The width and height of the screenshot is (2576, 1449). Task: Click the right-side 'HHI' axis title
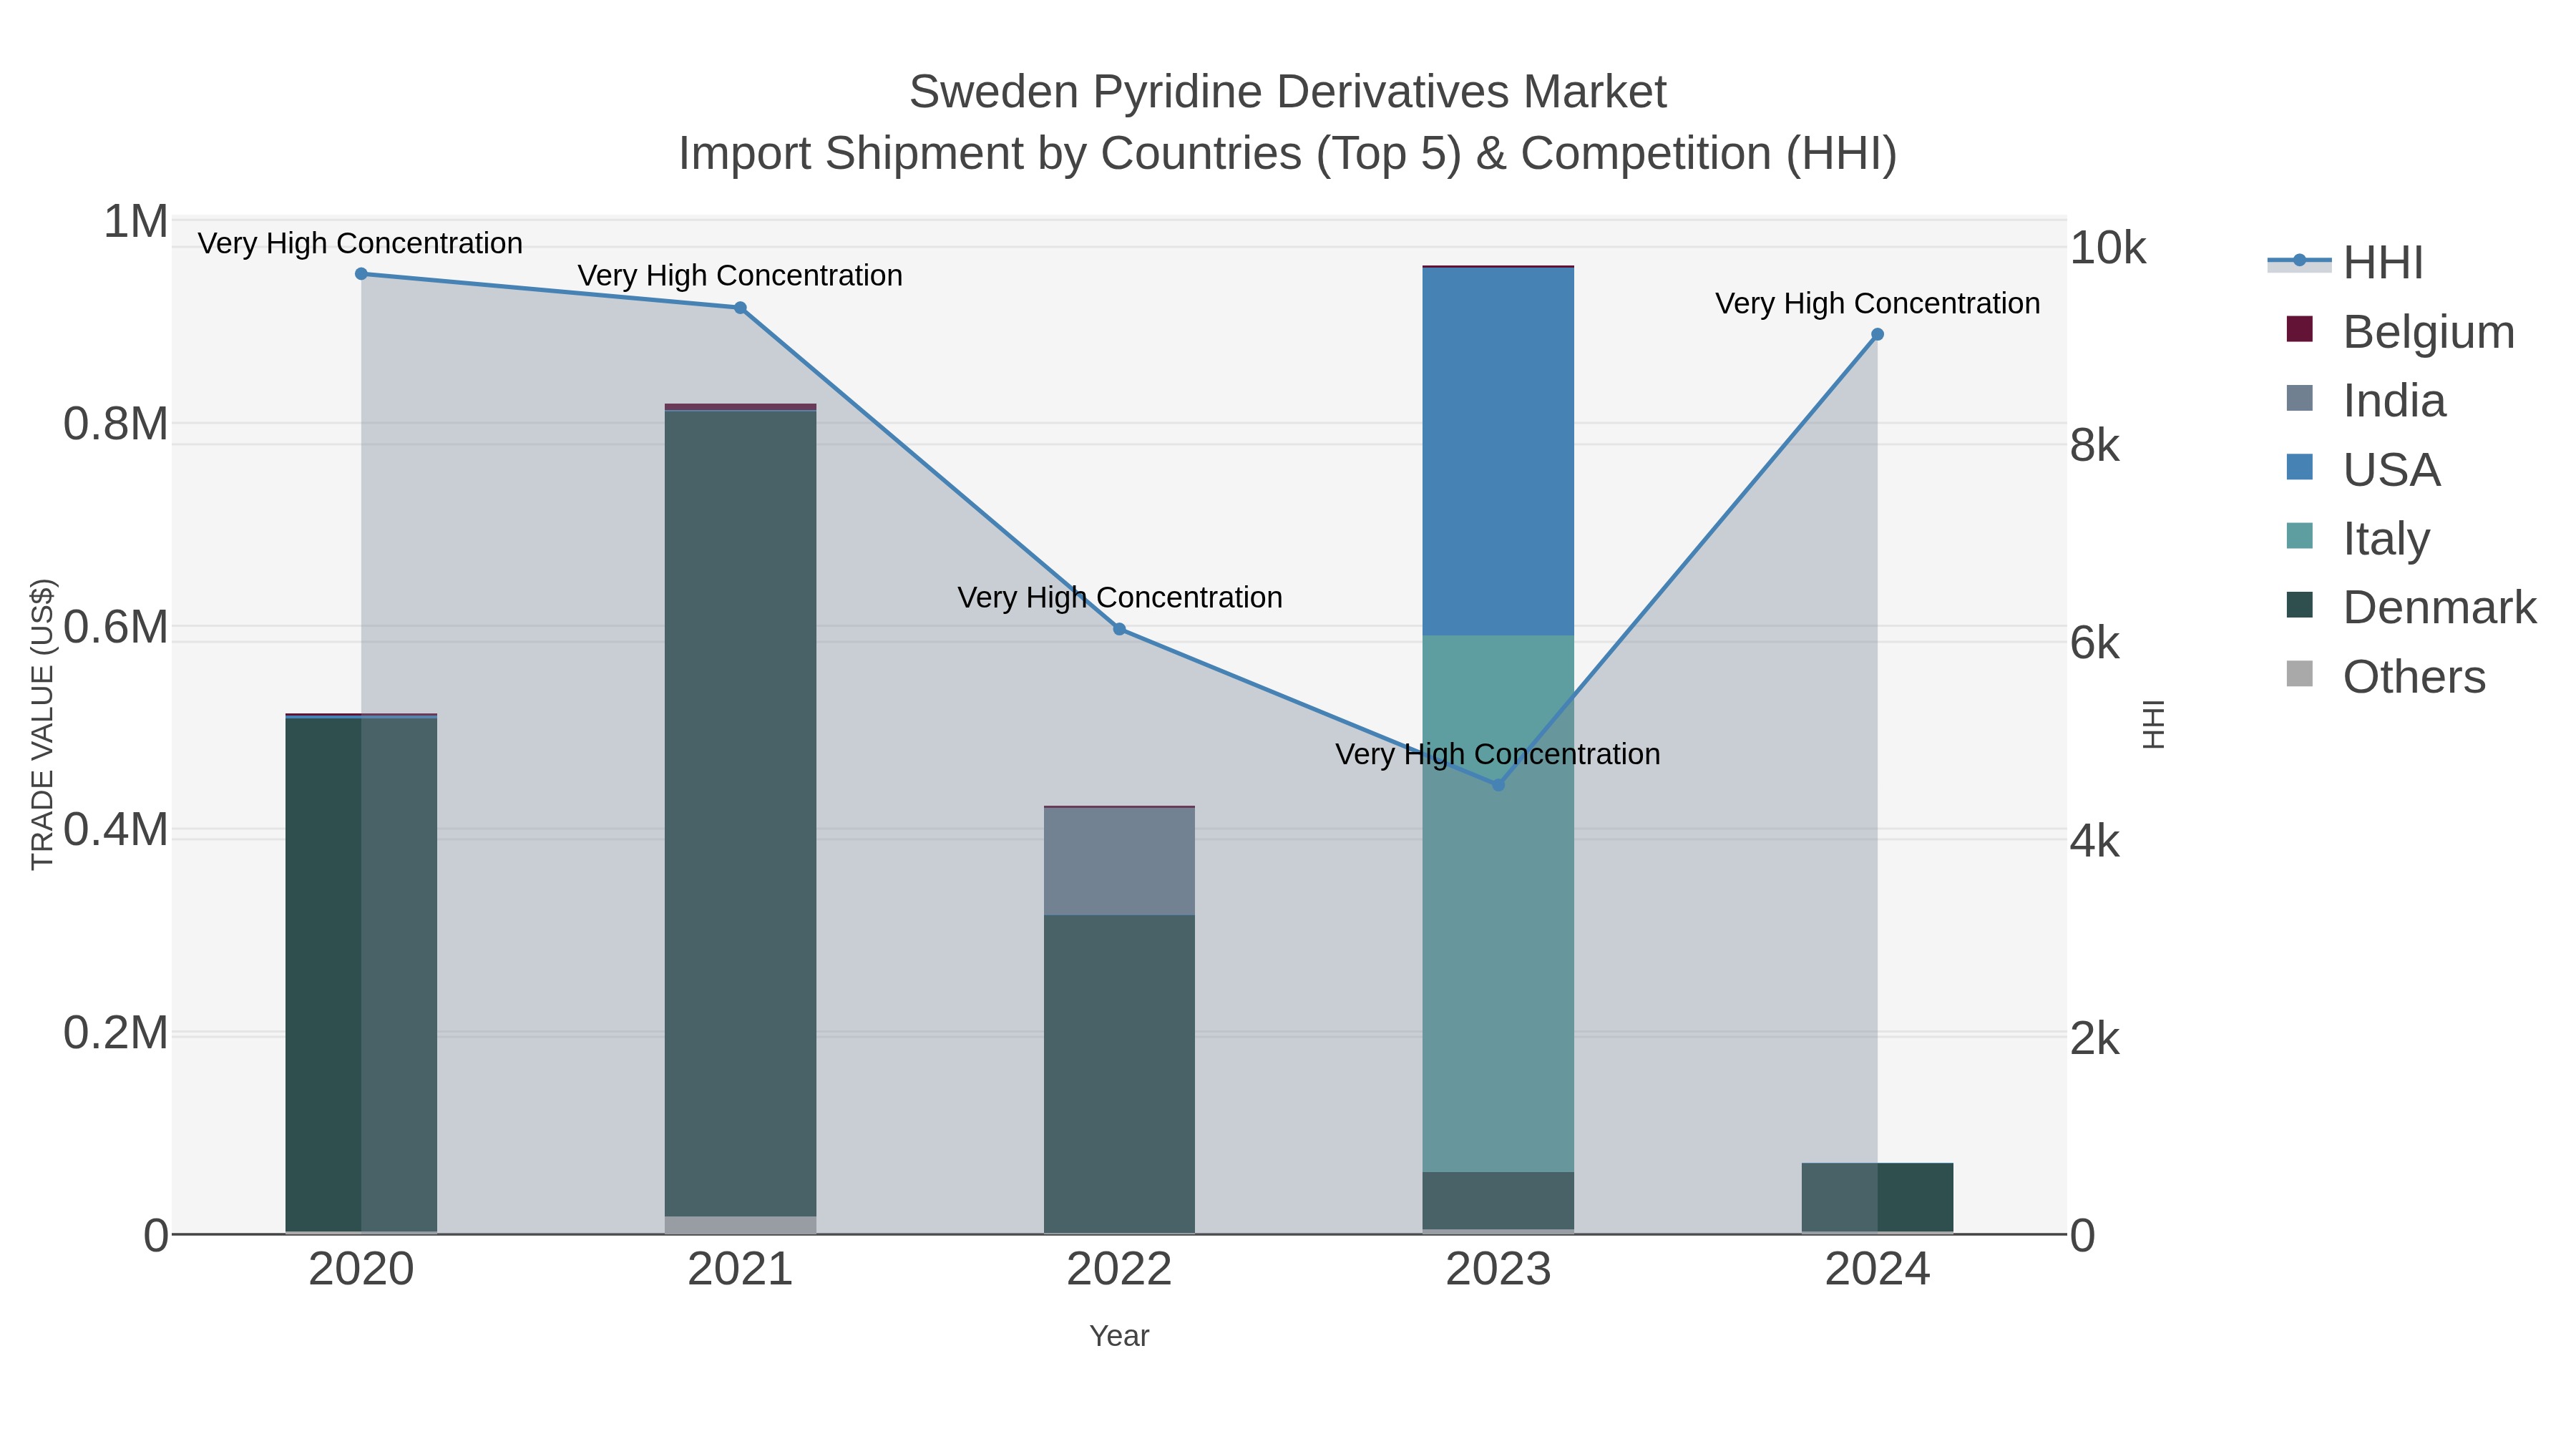[2154, 724]
